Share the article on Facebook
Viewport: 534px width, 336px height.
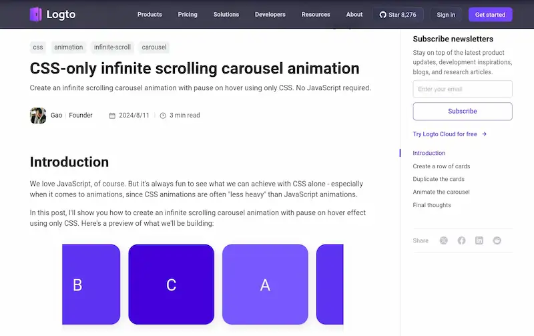(x=461, y=240)
